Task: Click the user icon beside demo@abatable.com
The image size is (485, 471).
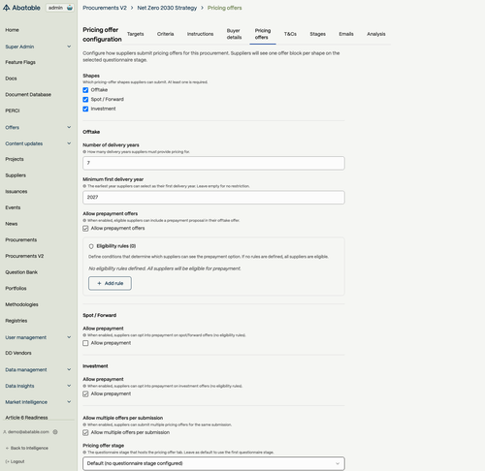Action: [5, 432]
